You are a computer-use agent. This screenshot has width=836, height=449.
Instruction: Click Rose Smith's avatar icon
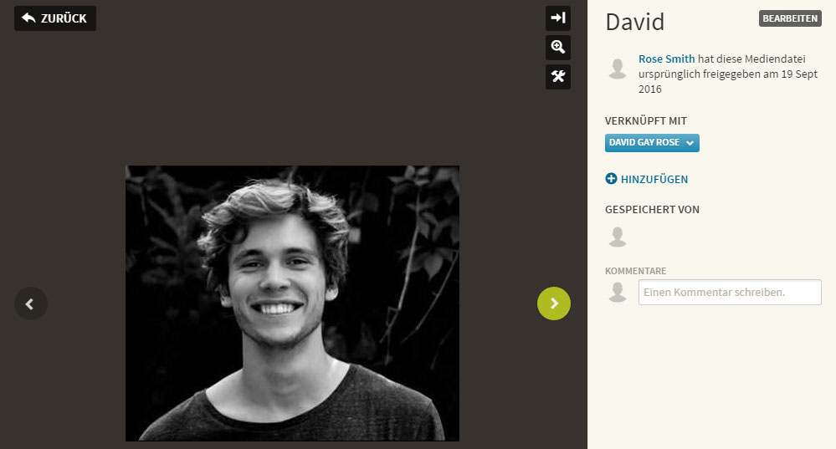pos(618,69)
